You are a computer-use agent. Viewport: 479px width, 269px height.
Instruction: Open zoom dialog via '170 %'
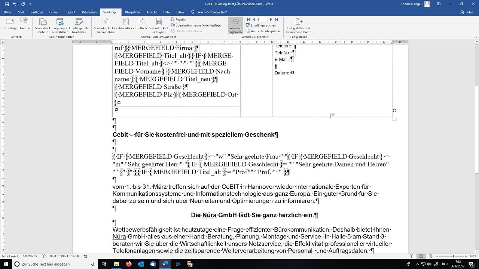pos(473,256)
